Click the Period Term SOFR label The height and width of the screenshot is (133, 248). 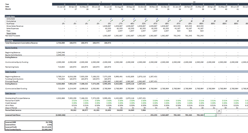[x=13, y=101]
